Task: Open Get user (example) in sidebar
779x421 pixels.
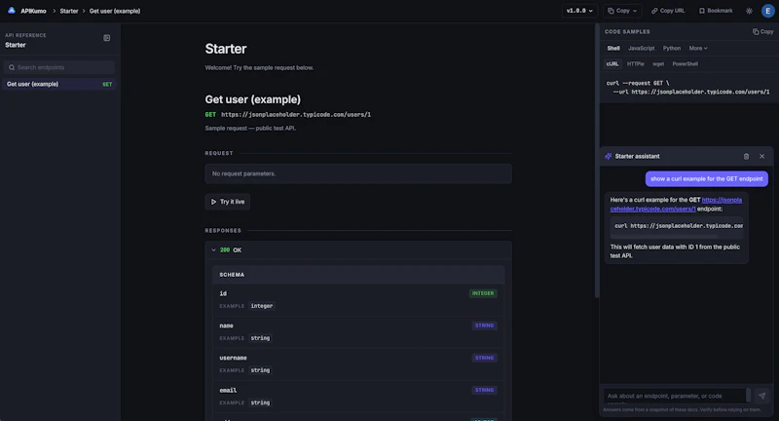Action: [x=59, y=84]
